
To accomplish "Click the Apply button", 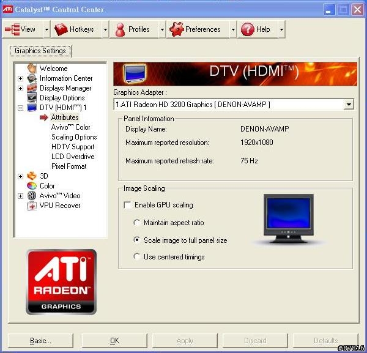I will 185,341.
